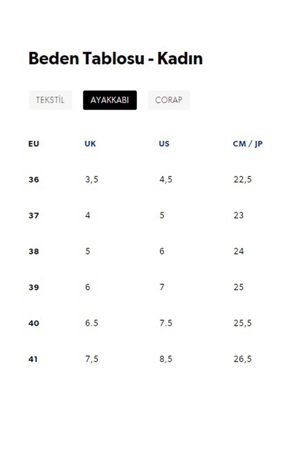Click the UK 6.5 size cell

(91, 323)
